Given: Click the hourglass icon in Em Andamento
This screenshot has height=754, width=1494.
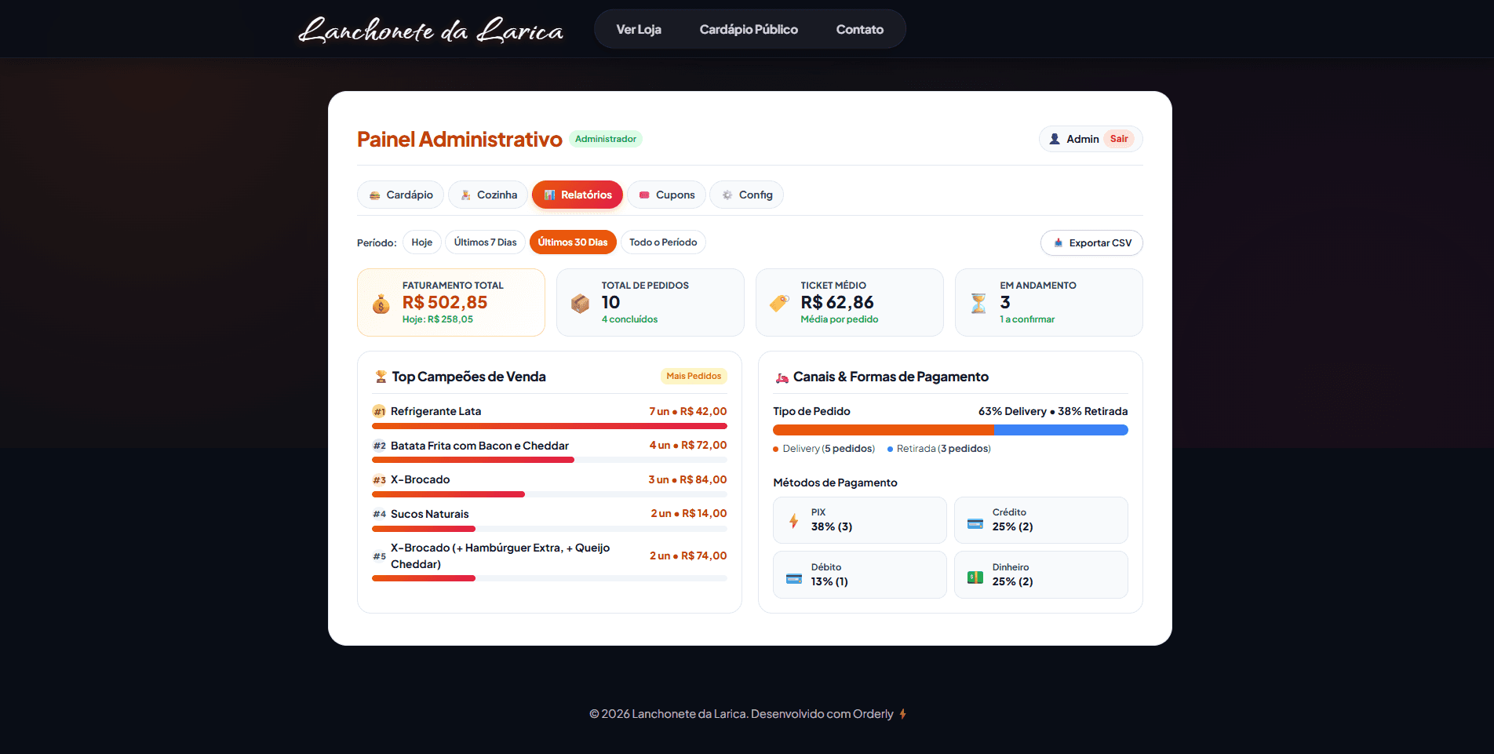Looking at the screenshot, I should tap(978, 304).
